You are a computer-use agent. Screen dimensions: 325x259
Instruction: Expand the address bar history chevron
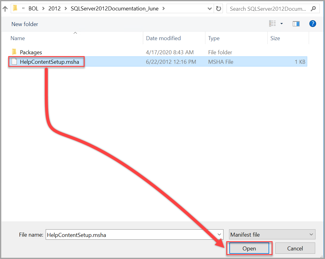tap(209, 9)
